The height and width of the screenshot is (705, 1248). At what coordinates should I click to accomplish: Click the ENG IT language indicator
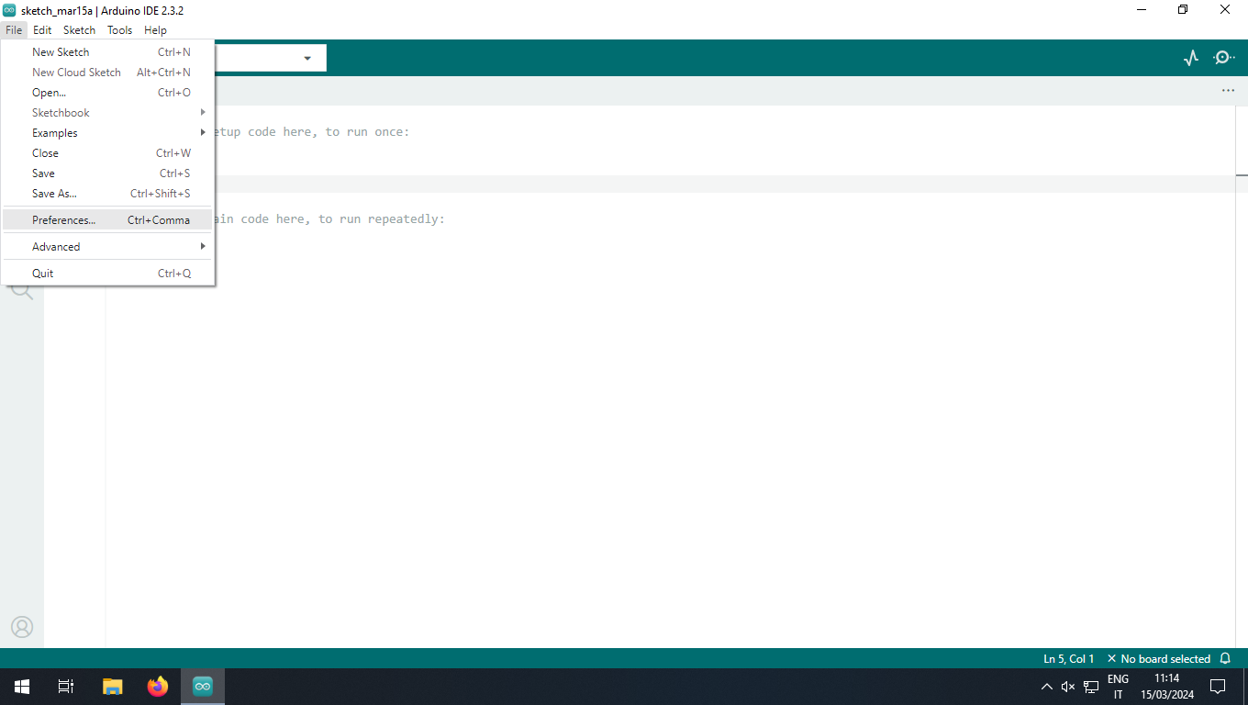(1118, 687)
